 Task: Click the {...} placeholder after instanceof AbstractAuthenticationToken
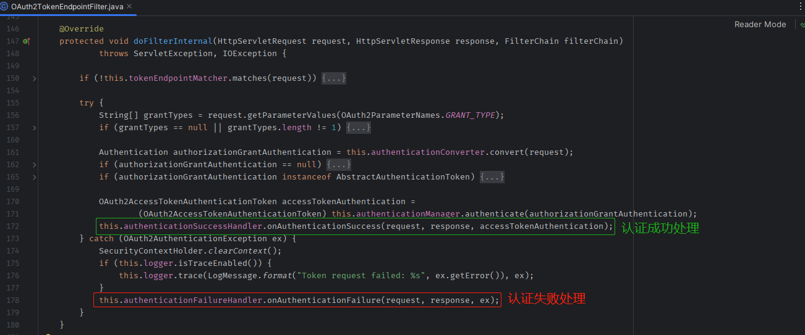click(x=492, y=177)
